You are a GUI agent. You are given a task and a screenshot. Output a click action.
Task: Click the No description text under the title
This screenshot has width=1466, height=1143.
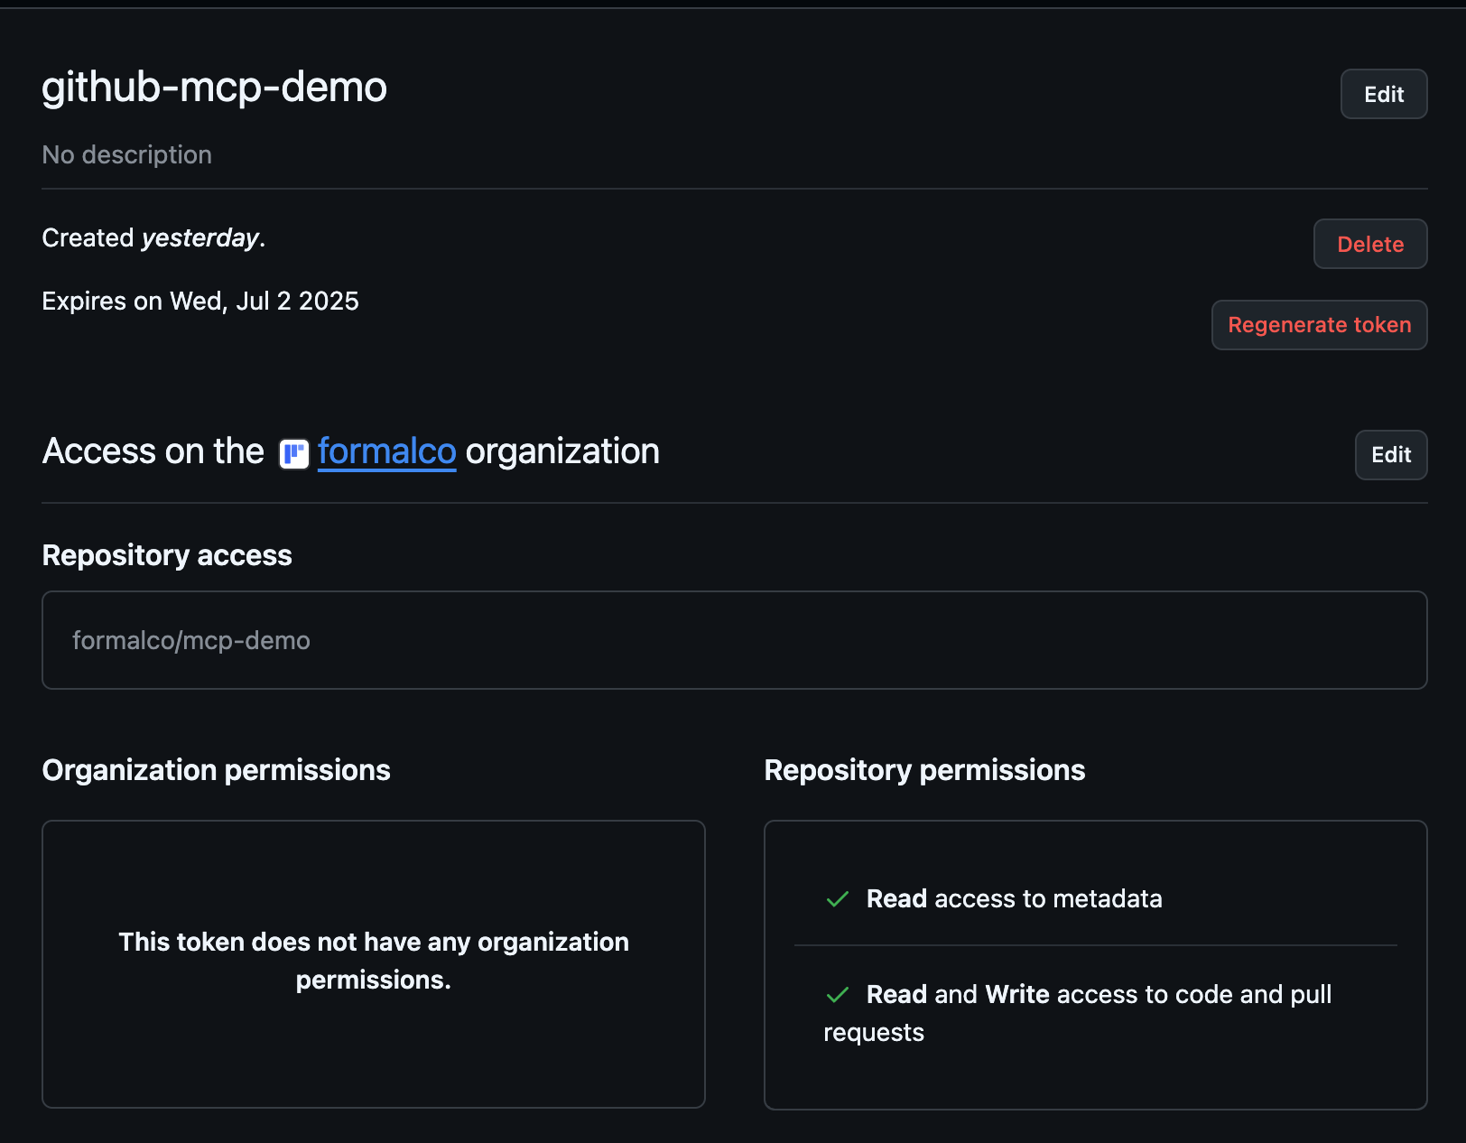[126, 154]
